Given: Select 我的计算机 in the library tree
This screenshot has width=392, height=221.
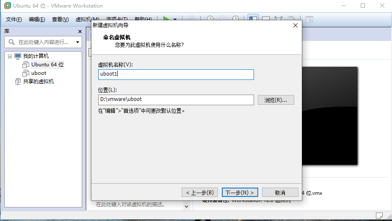Looking at the screenshot, I should point(36,56).
